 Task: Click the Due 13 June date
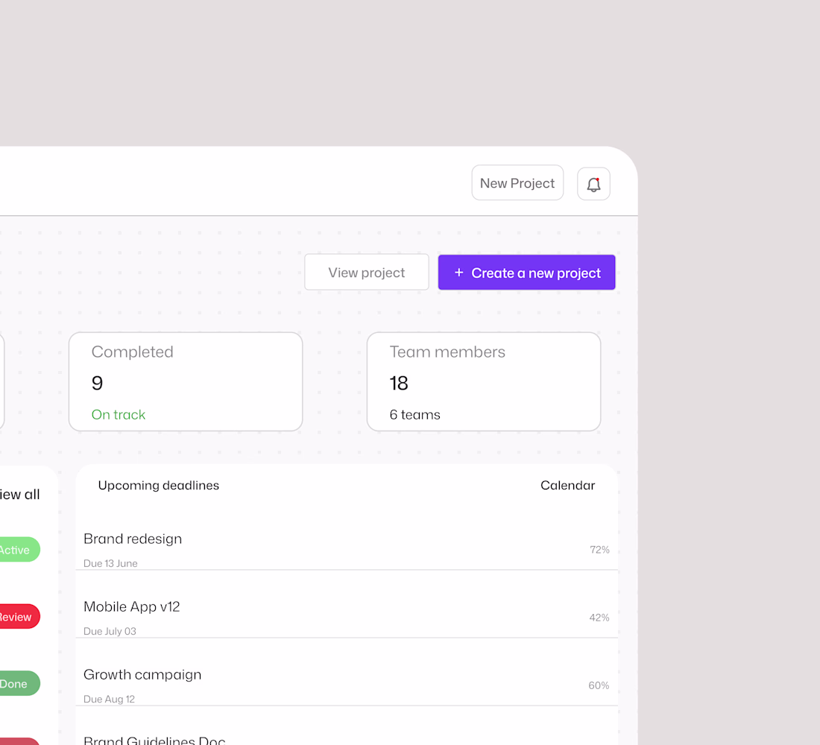pyautogui.click(x=110, y=563)
